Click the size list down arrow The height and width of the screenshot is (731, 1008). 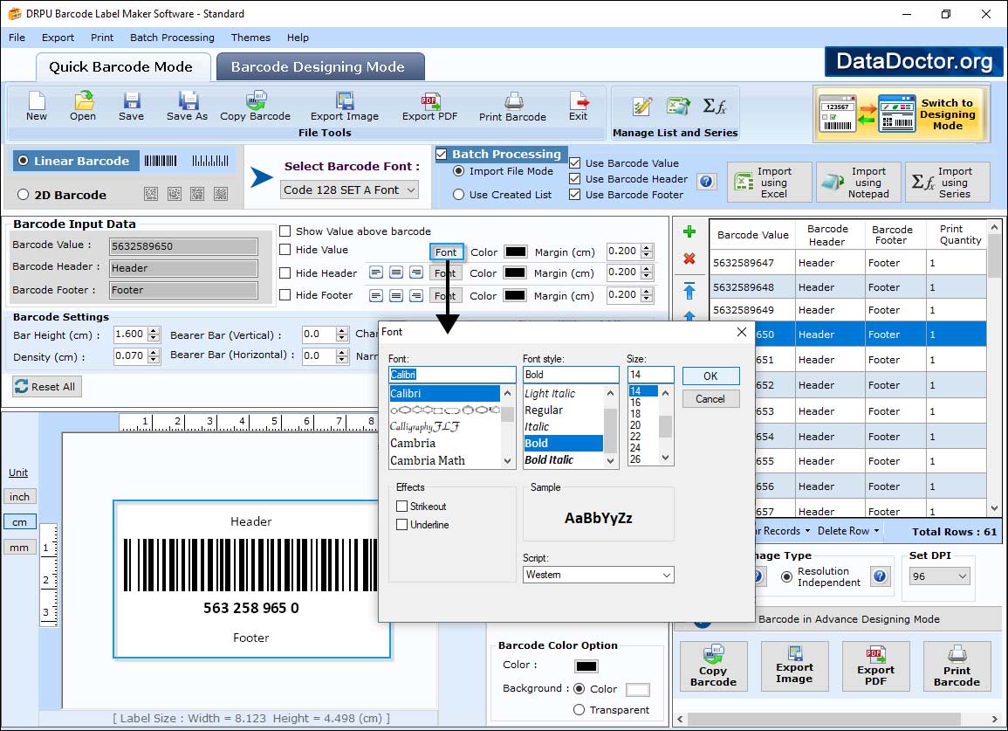tap(666, 458)
